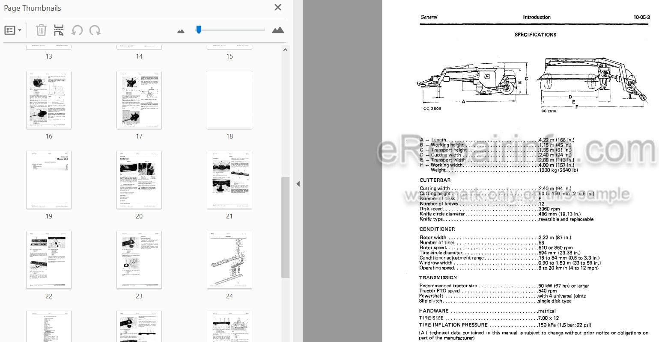Click the scroll-up arrow of thumbnails panel
Image resolution: width=659 pixels, height=342 pixels.
click(x=286, y=50)
